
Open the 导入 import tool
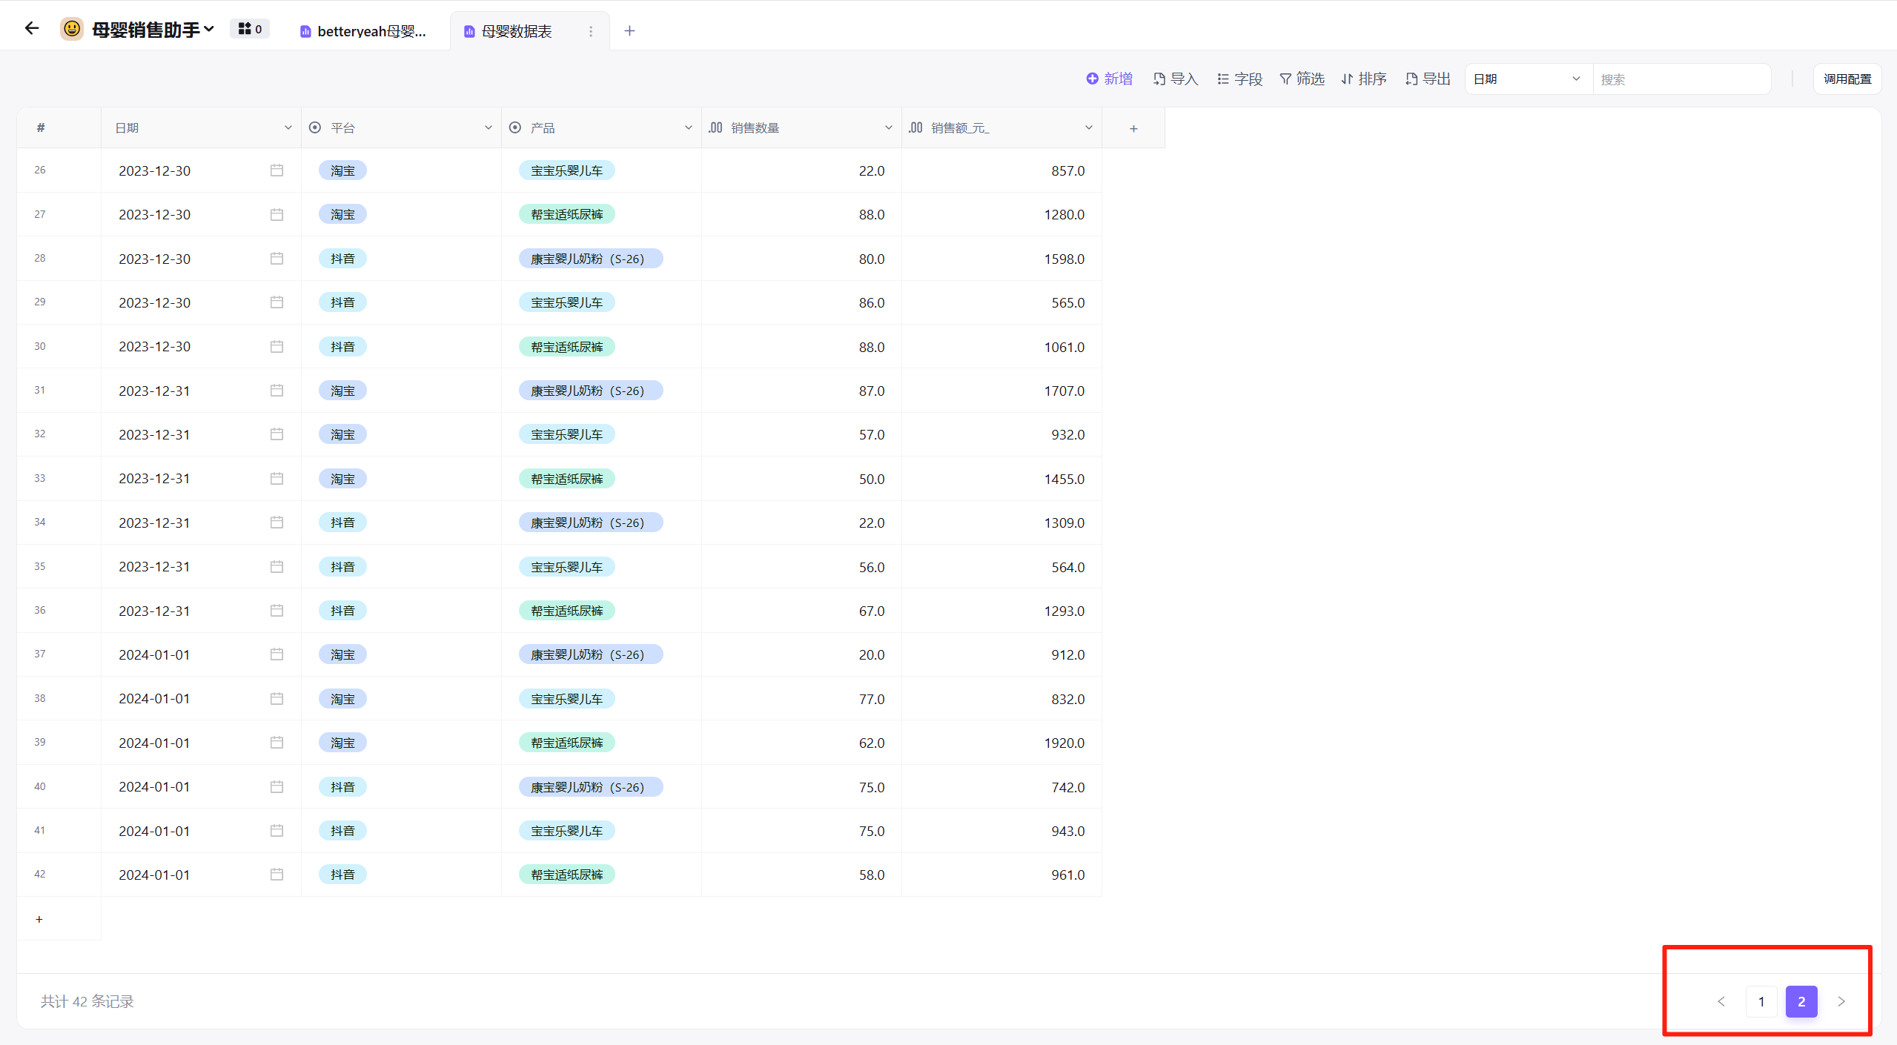[1175, 79]
